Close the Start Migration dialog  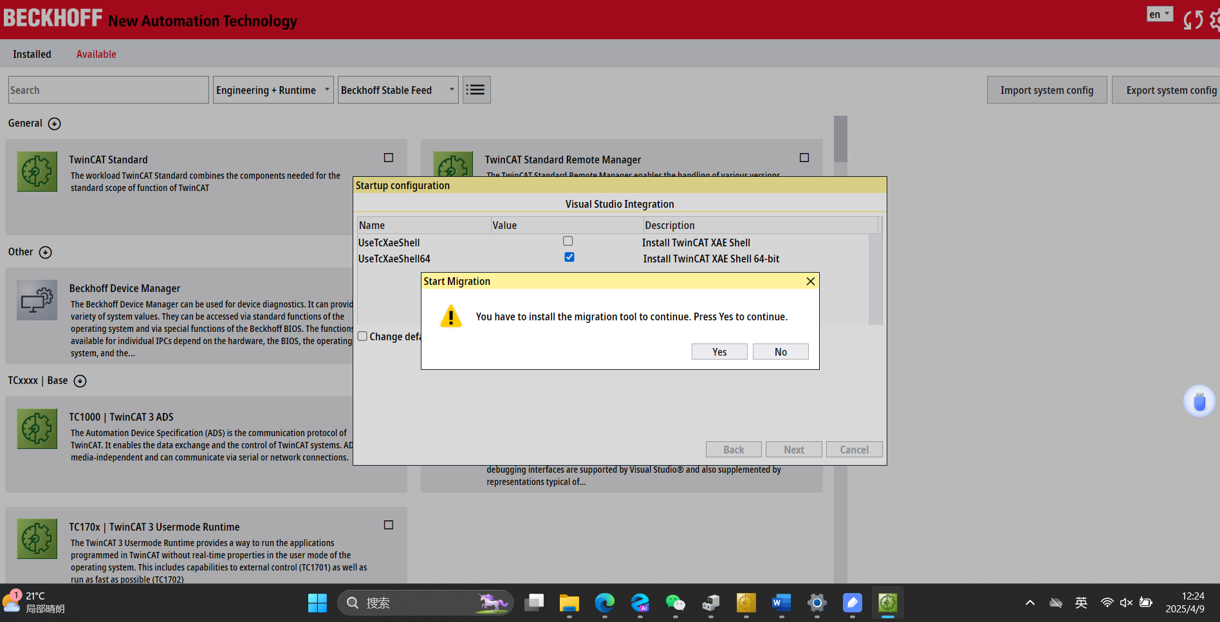coord(811,281)
